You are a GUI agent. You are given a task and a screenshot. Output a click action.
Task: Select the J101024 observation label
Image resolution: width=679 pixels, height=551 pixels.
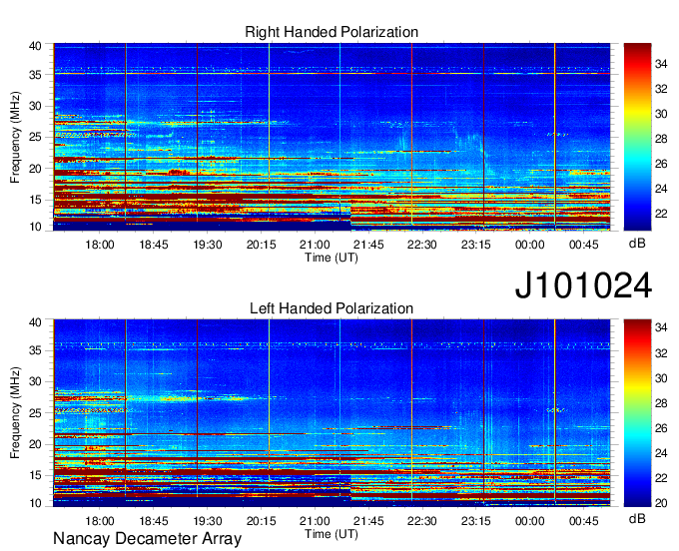[583, 285]
